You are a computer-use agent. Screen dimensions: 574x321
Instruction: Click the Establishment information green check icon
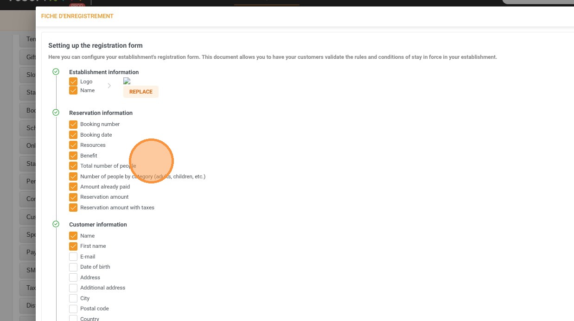pos(56,72)
